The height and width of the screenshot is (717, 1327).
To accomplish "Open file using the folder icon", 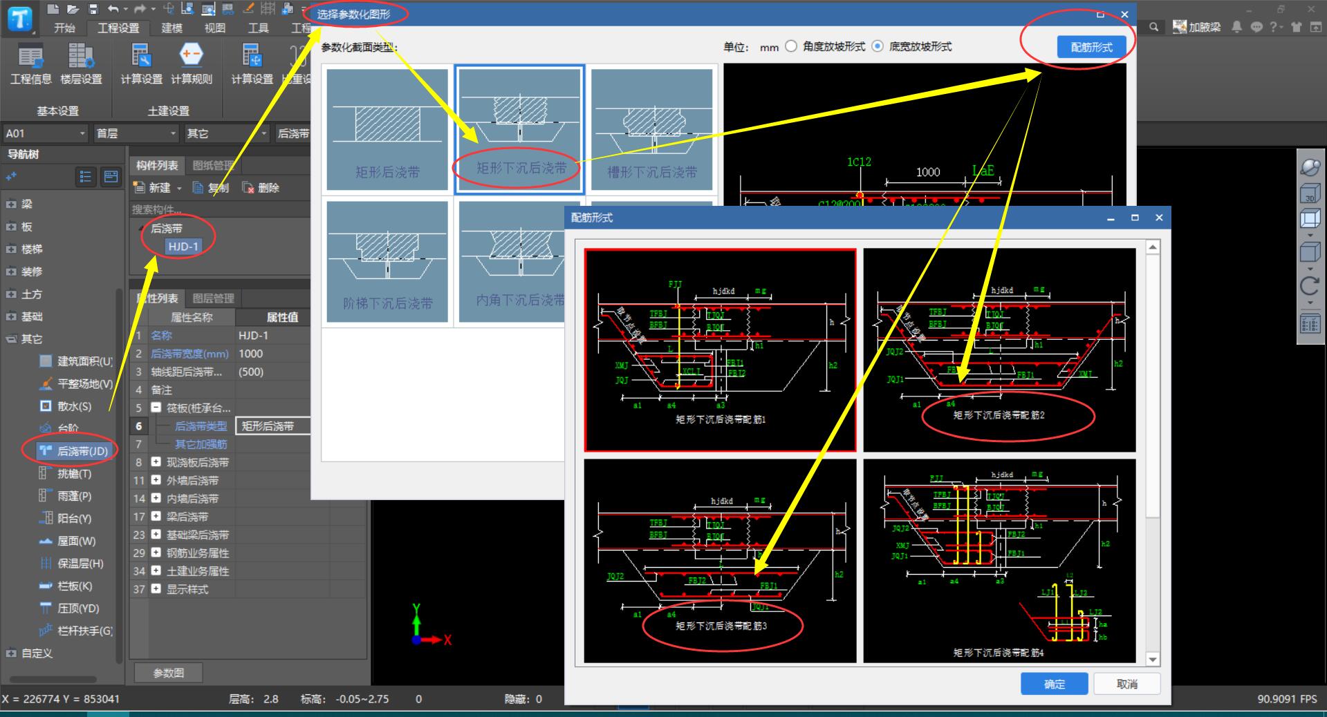I will [x=73, y=8].
